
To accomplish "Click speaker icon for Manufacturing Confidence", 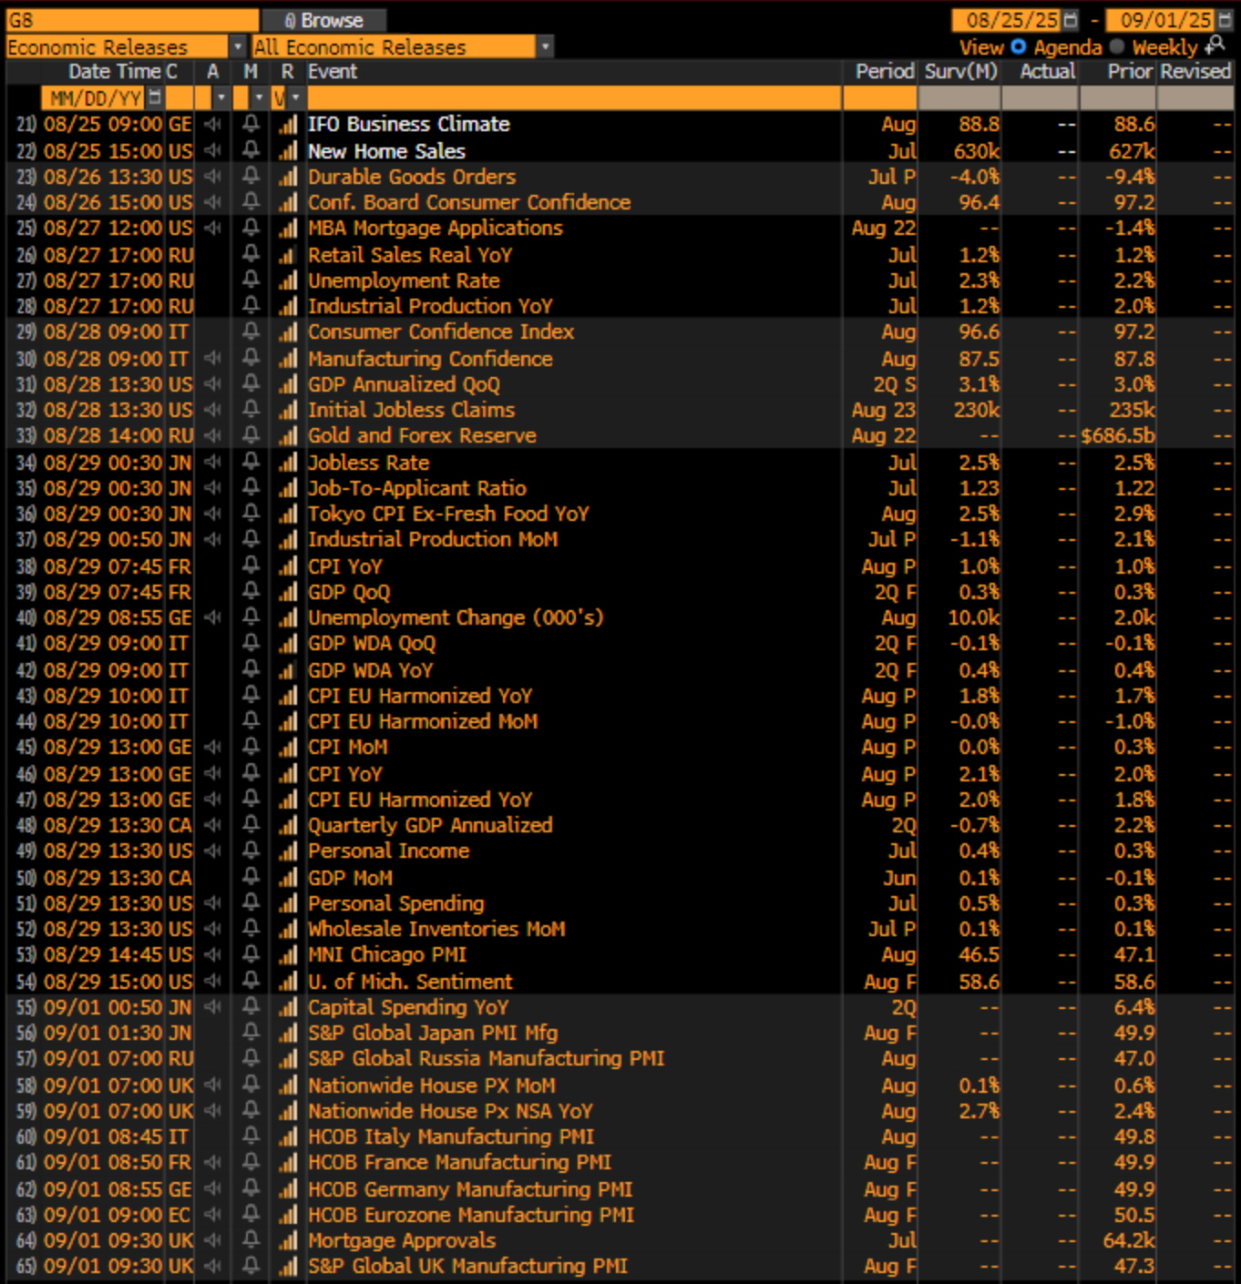I will pos(213,359).
